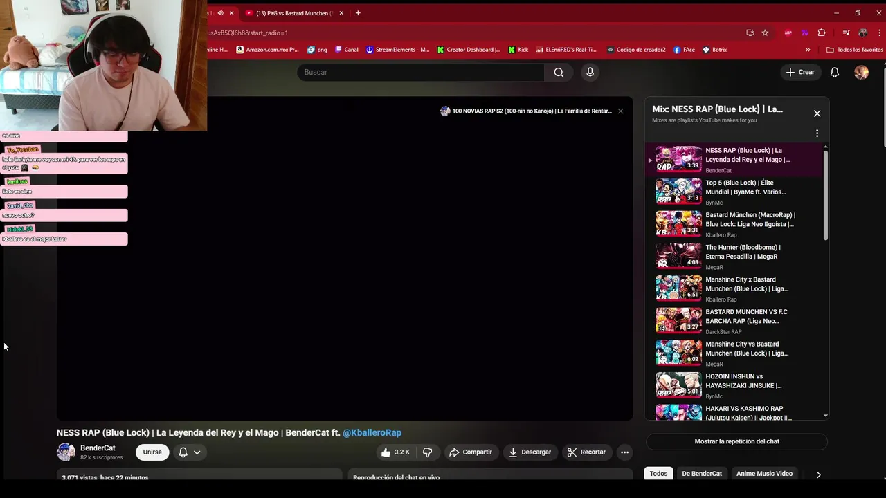Show more filter chips with the arrow
This screenshot has width=886, height=498.
point(818,474)
